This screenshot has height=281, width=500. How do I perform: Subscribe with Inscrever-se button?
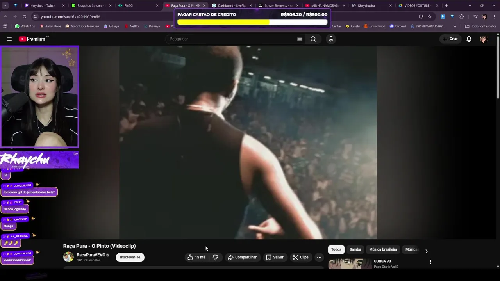click(130, 257)
